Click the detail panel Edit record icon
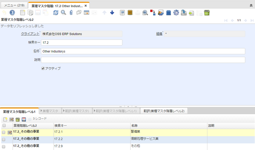This screenshot has height=150, width=255. coord(11,120)
